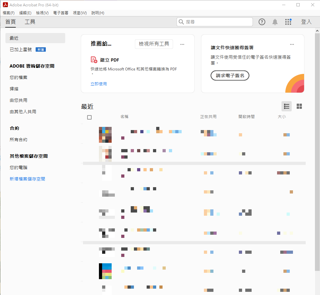The height and width of the screenshot is (295, 320).
Task: Click the 建立 PDF tool icon
Action: click(x=94, y=60)
